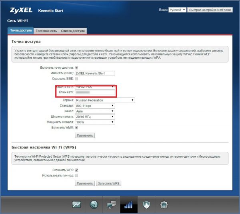Open the country dropdown showing Russian Federation

[x=105, y=100]
